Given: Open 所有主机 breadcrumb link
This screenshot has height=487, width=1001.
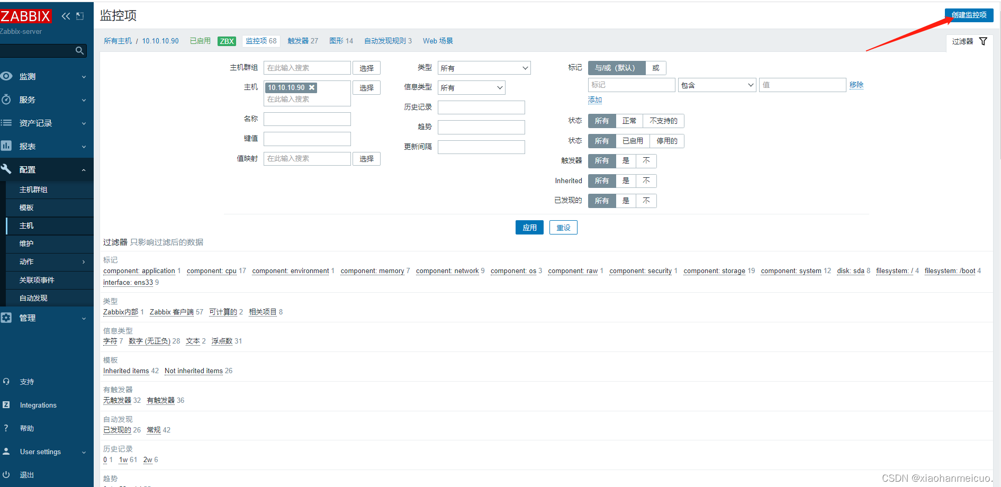Looking at the screenshot, I should (118, 41).
